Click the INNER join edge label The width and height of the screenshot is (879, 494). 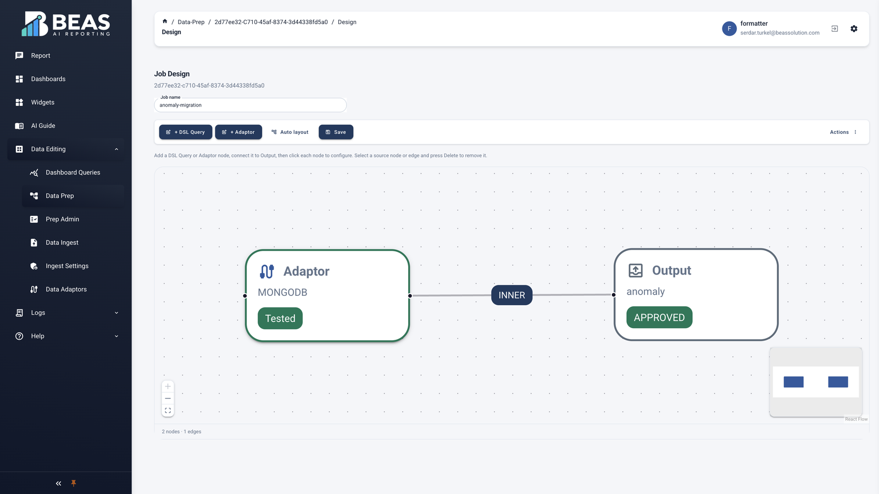(511, 295)
